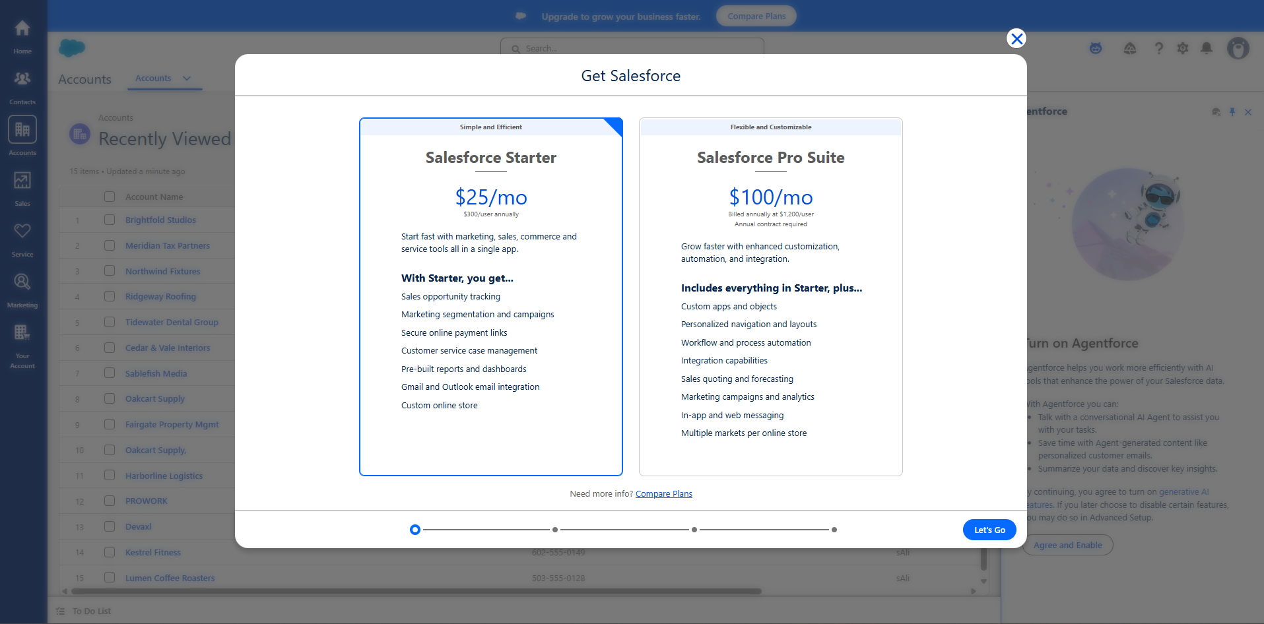
Task: Open the Devaxl account link
Action: 139,526
